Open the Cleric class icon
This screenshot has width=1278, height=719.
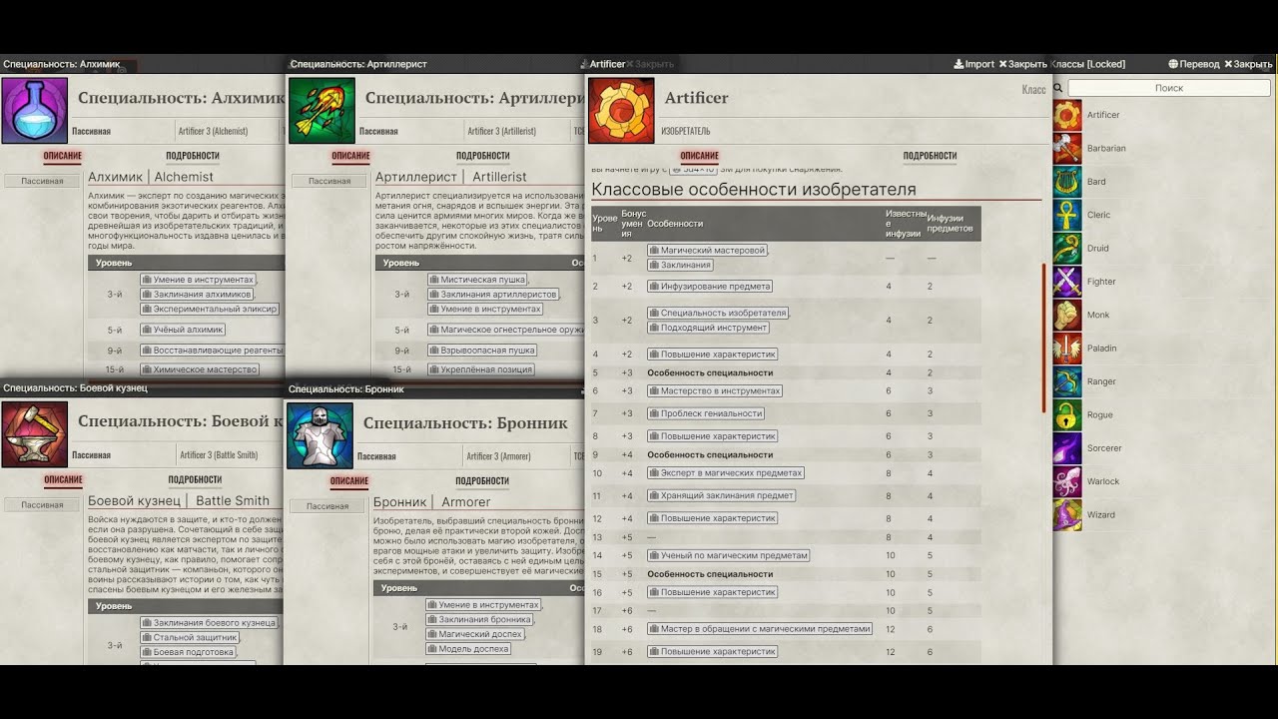point(1067,215)
